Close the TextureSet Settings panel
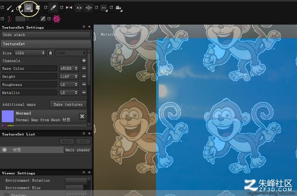The width and height of the screenshot is (297, 196). [89, 27]
